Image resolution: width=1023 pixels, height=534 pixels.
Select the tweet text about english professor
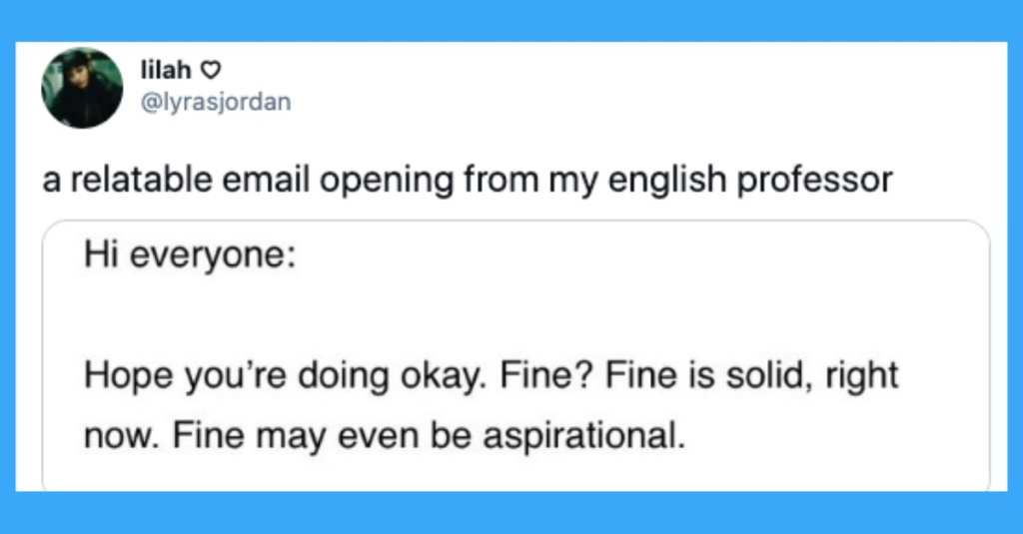pos(468,180)
